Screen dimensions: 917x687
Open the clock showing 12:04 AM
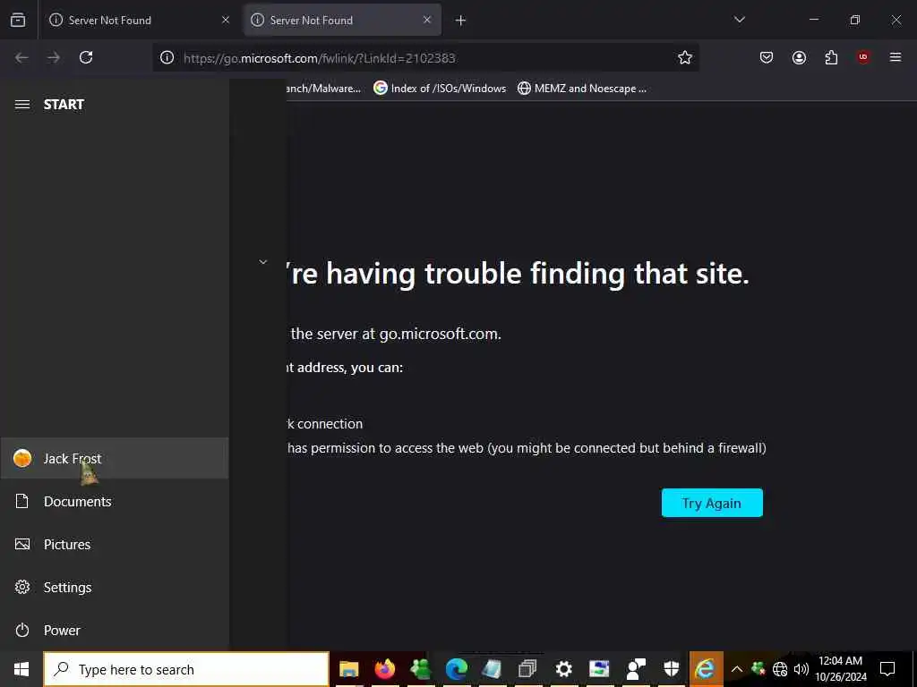pyautogui.click(x=840, y=669)
